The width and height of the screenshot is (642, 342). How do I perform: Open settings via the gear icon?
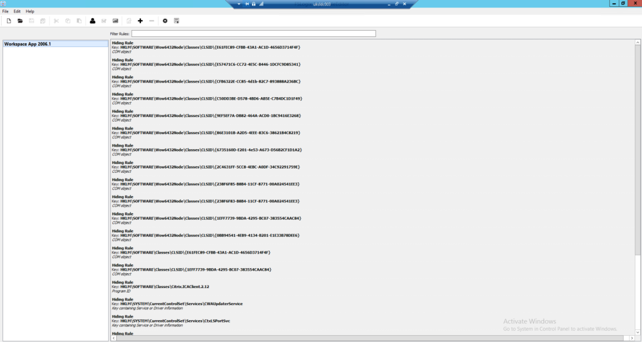coord(165,21)
